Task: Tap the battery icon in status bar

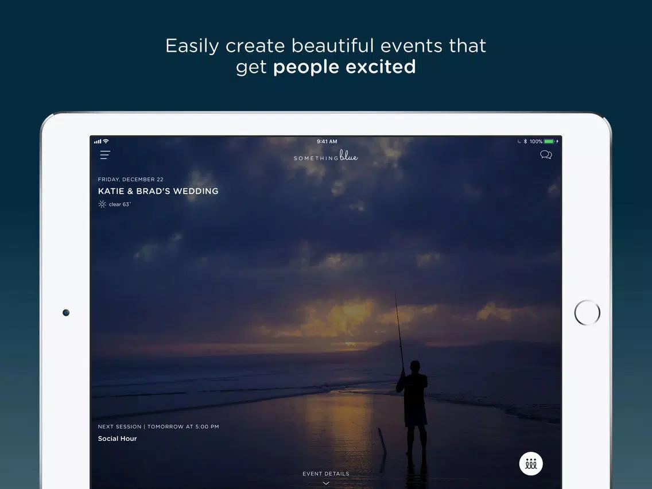Action: [x=549, y=141]
